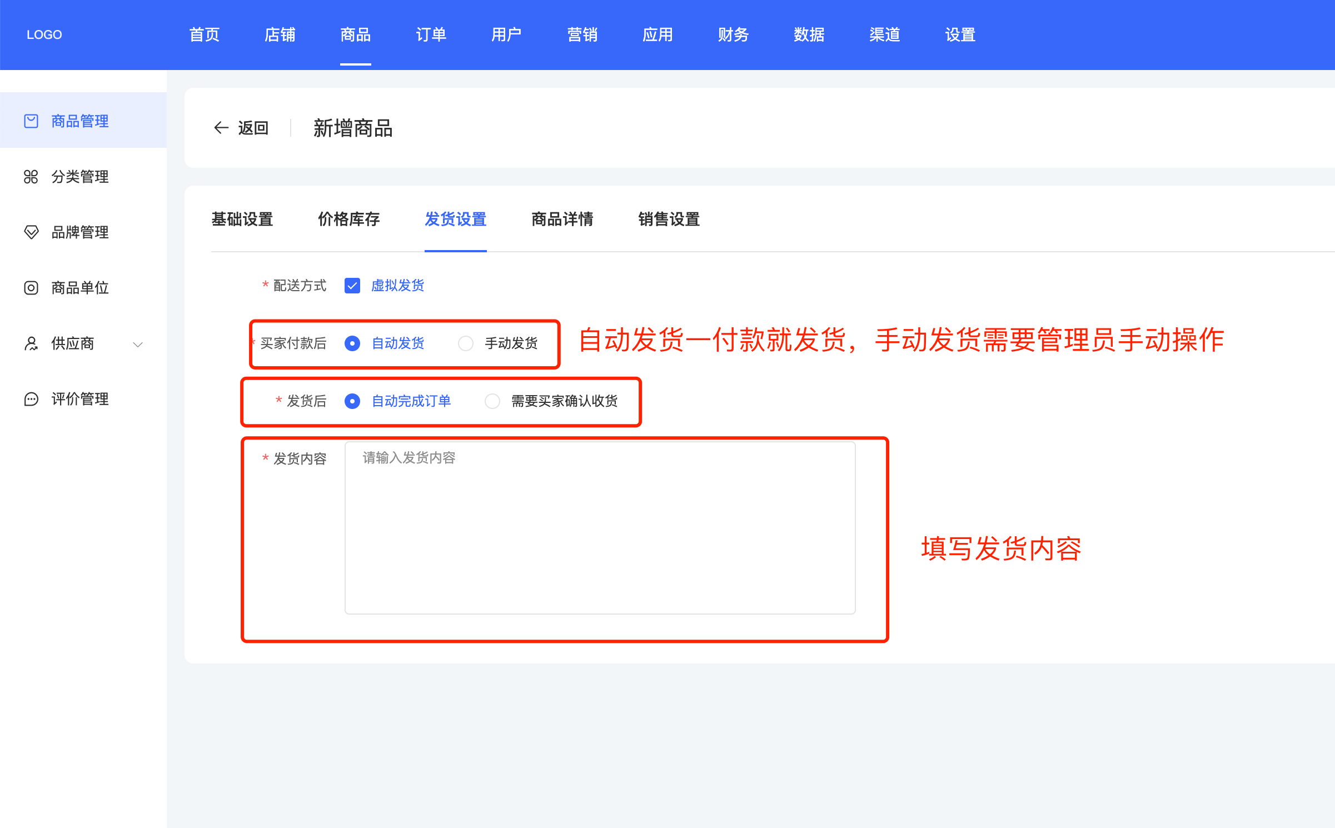Image resolution: width=1335 pixels, height=828 pixels.
Task: Uncheck the 虚拟发货 checkbox
Action: (x=352, y=286)
